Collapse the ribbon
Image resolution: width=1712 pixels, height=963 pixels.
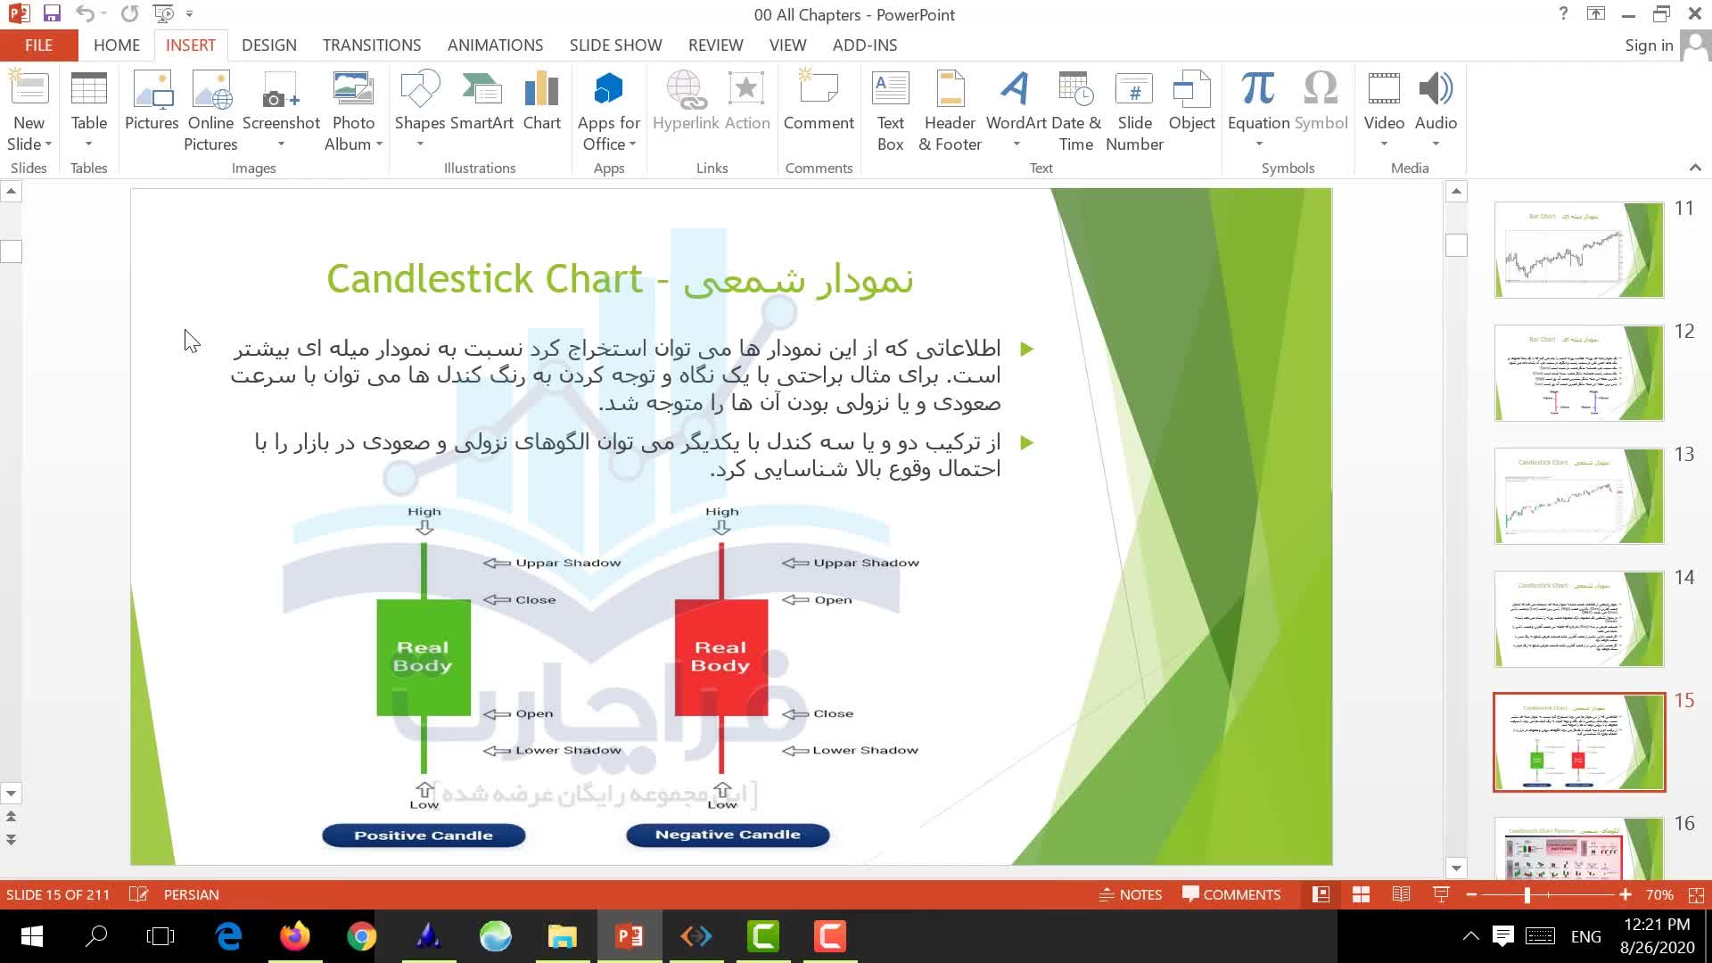tap(1695, 168)
